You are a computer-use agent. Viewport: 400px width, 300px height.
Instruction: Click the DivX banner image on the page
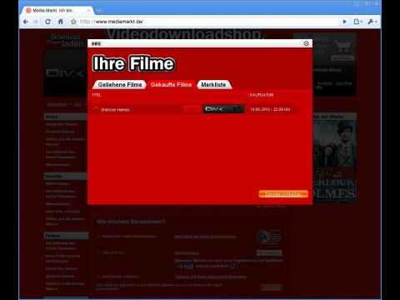pyautogui.click(x=66, y=73)
